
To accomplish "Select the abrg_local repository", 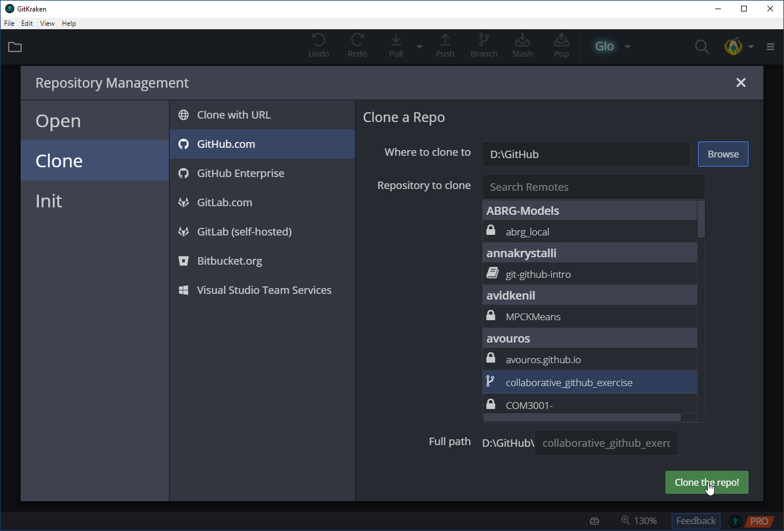I will click(590, 231).
